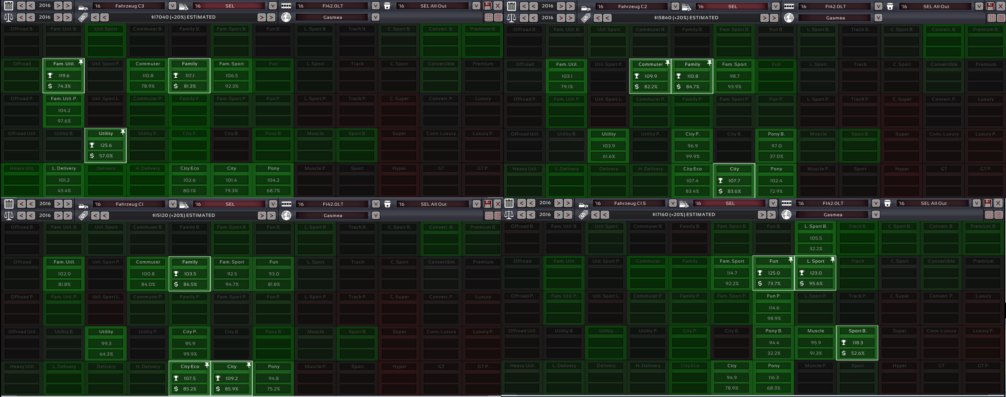
Task: Toggle pin on City Eco cell in Fahrzeug C1 panel
Action: pyautogui.click(x=207, y=365)
